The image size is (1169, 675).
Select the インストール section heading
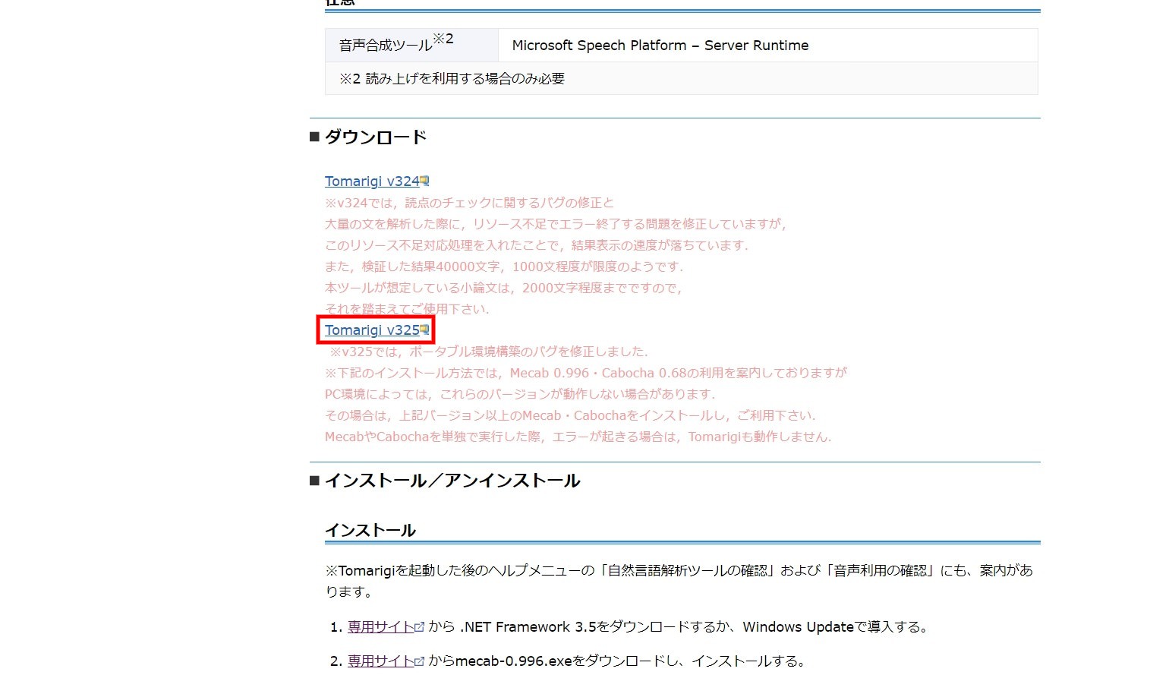point(370,529)
